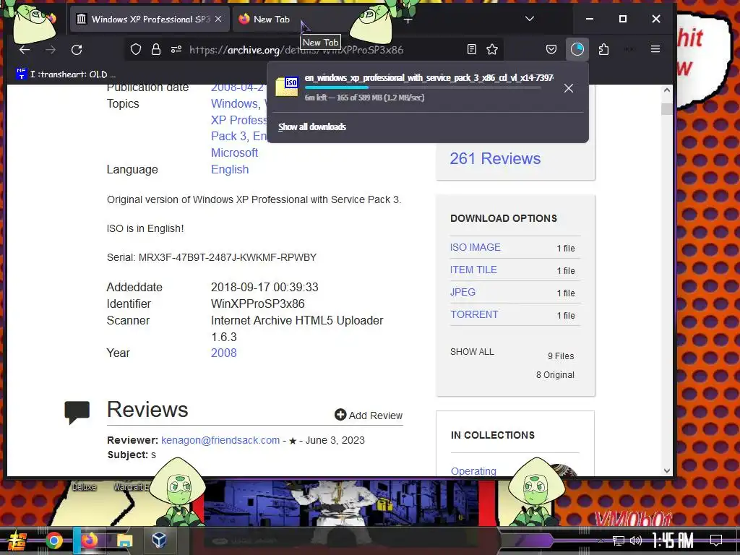Switch to Firefox in the taskbar
Viewport: 740px width, 555px height.
(x=89, y=541)
